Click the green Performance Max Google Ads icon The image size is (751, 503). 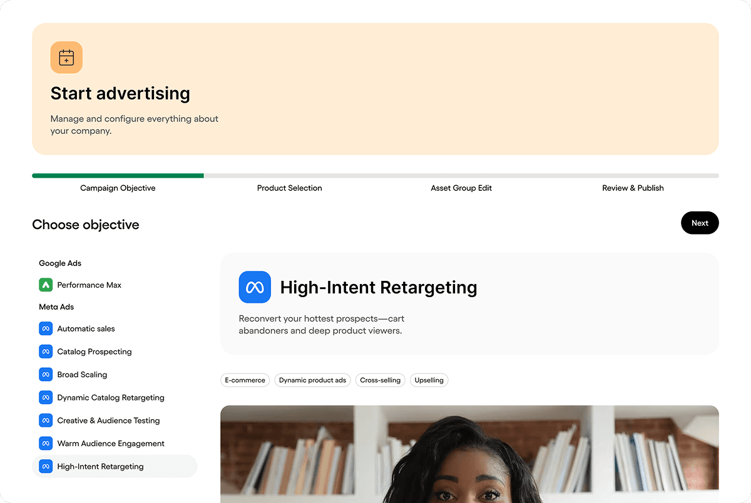click(45, 285)
